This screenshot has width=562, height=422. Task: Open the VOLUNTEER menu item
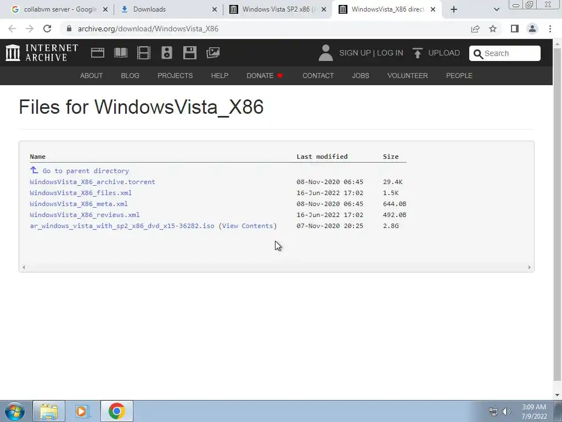[408, 76]
